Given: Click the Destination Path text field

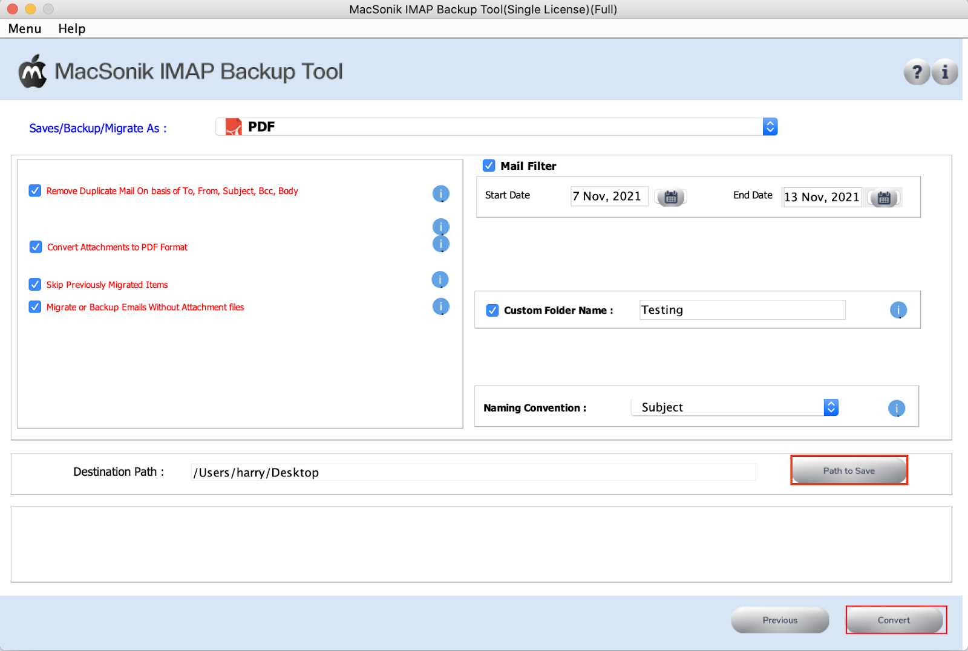Looking at the screenshot, I should pos(474,473).
